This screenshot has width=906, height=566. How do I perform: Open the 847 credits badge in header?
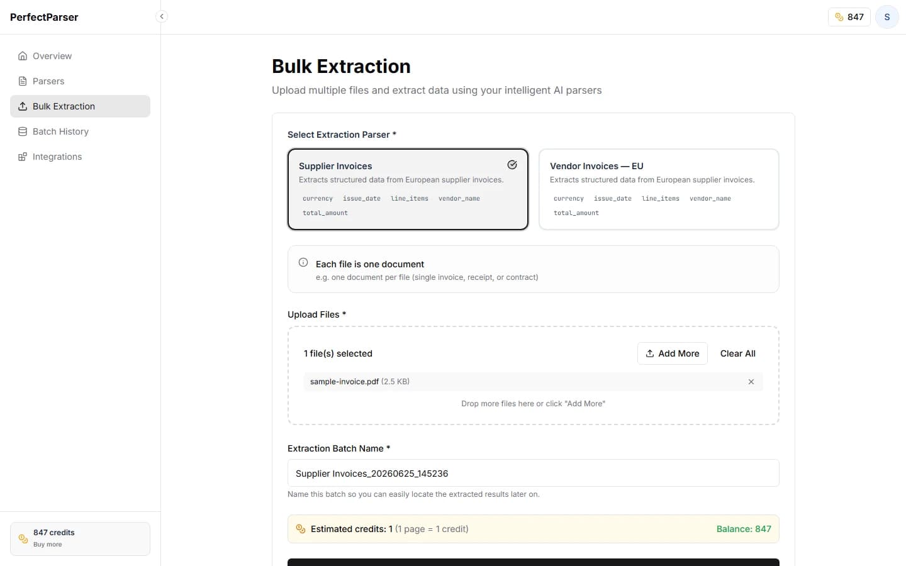pos(849,17)
